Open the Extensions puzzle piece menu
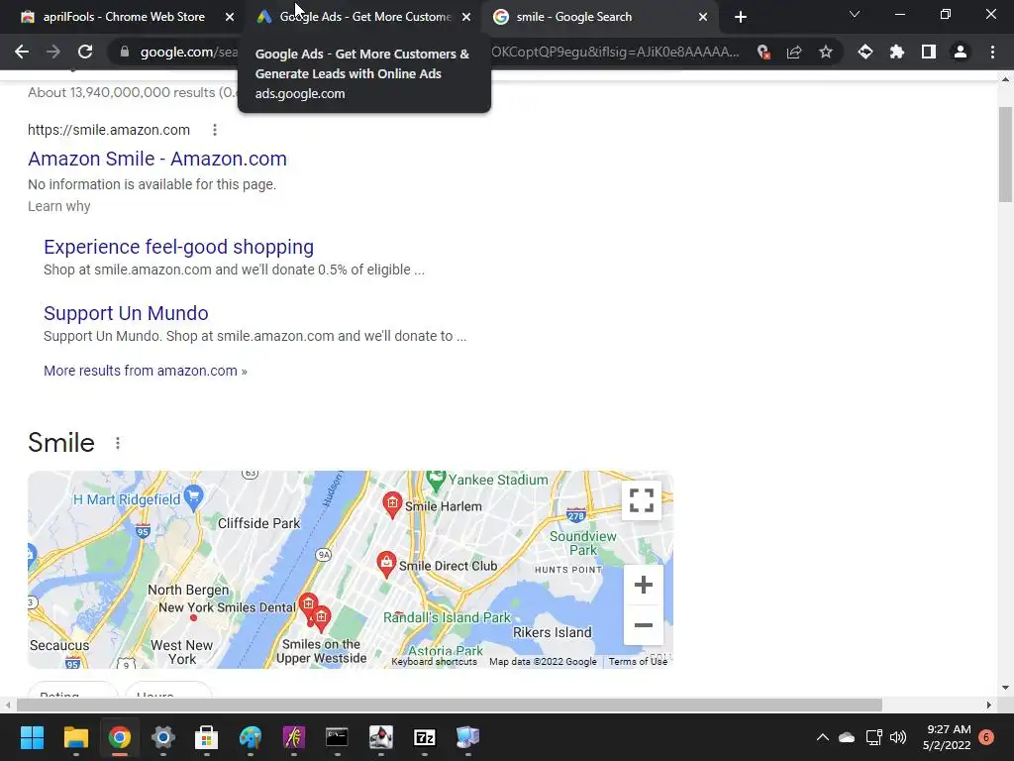The width and height of the screenshot is (1014, 761). tap(897, 52)
